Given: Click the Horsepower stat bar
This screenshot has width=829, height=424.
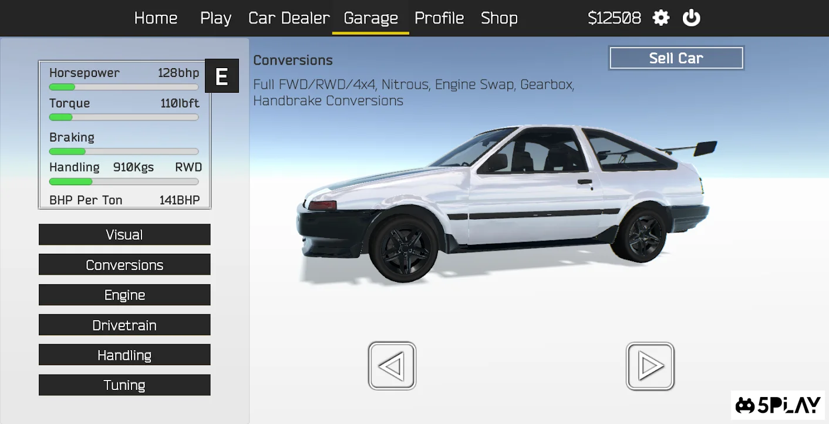Looking at the screenshot, I should (x=124, y=87).
